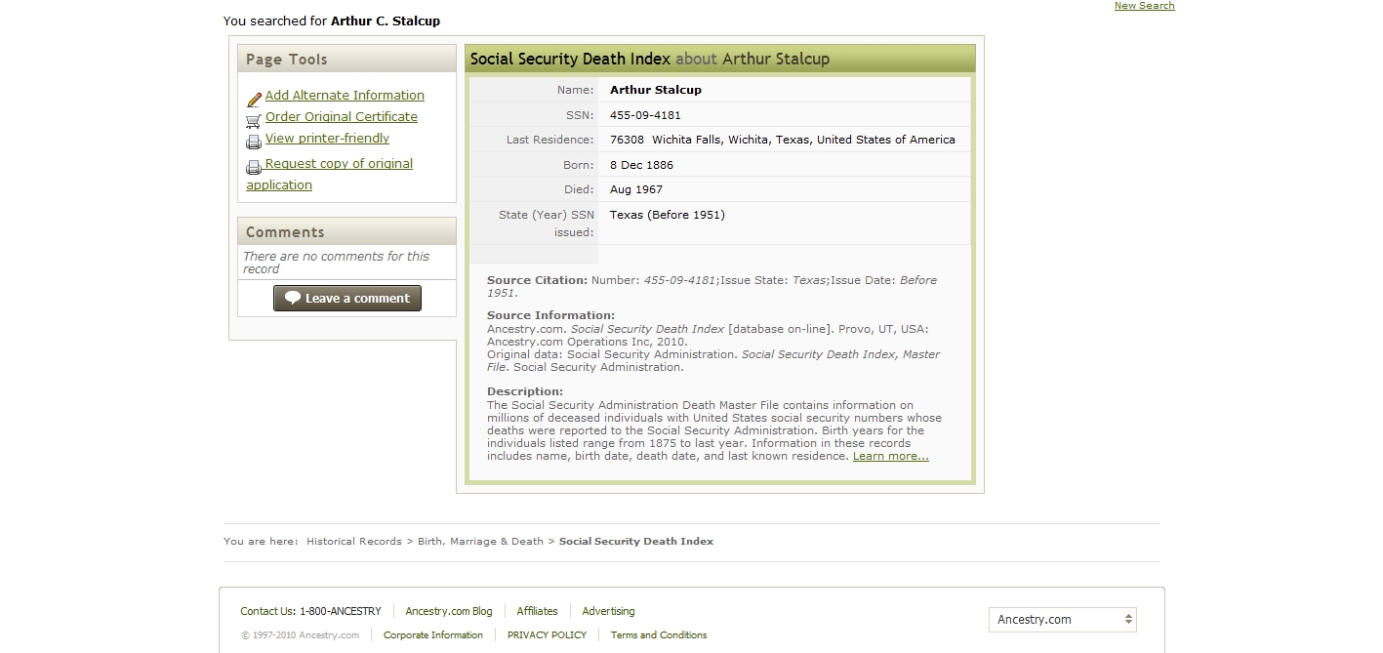Follow the Learn more link in Description
This screenshot has height=653, width=1383.
click(890, 456)
